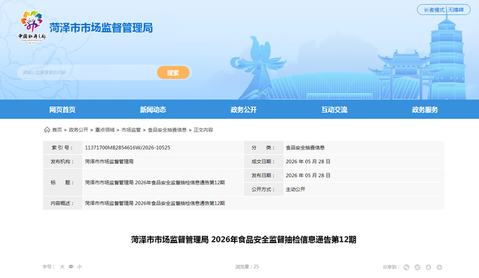The height and width of the screenshot is (278, 479).
Task: Set font size to 中
Action: click(71, 266)
